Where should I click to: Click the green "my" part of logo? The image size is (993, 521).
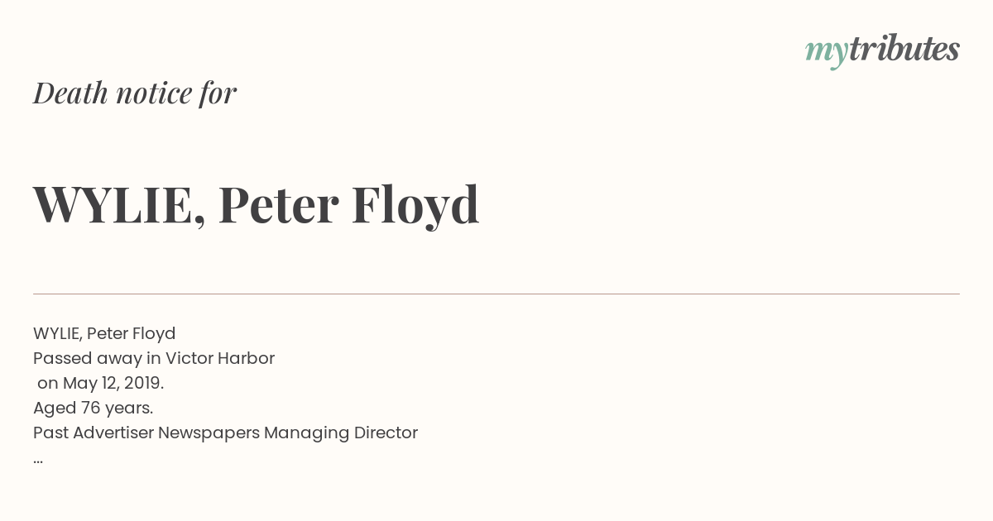point(826,53)
